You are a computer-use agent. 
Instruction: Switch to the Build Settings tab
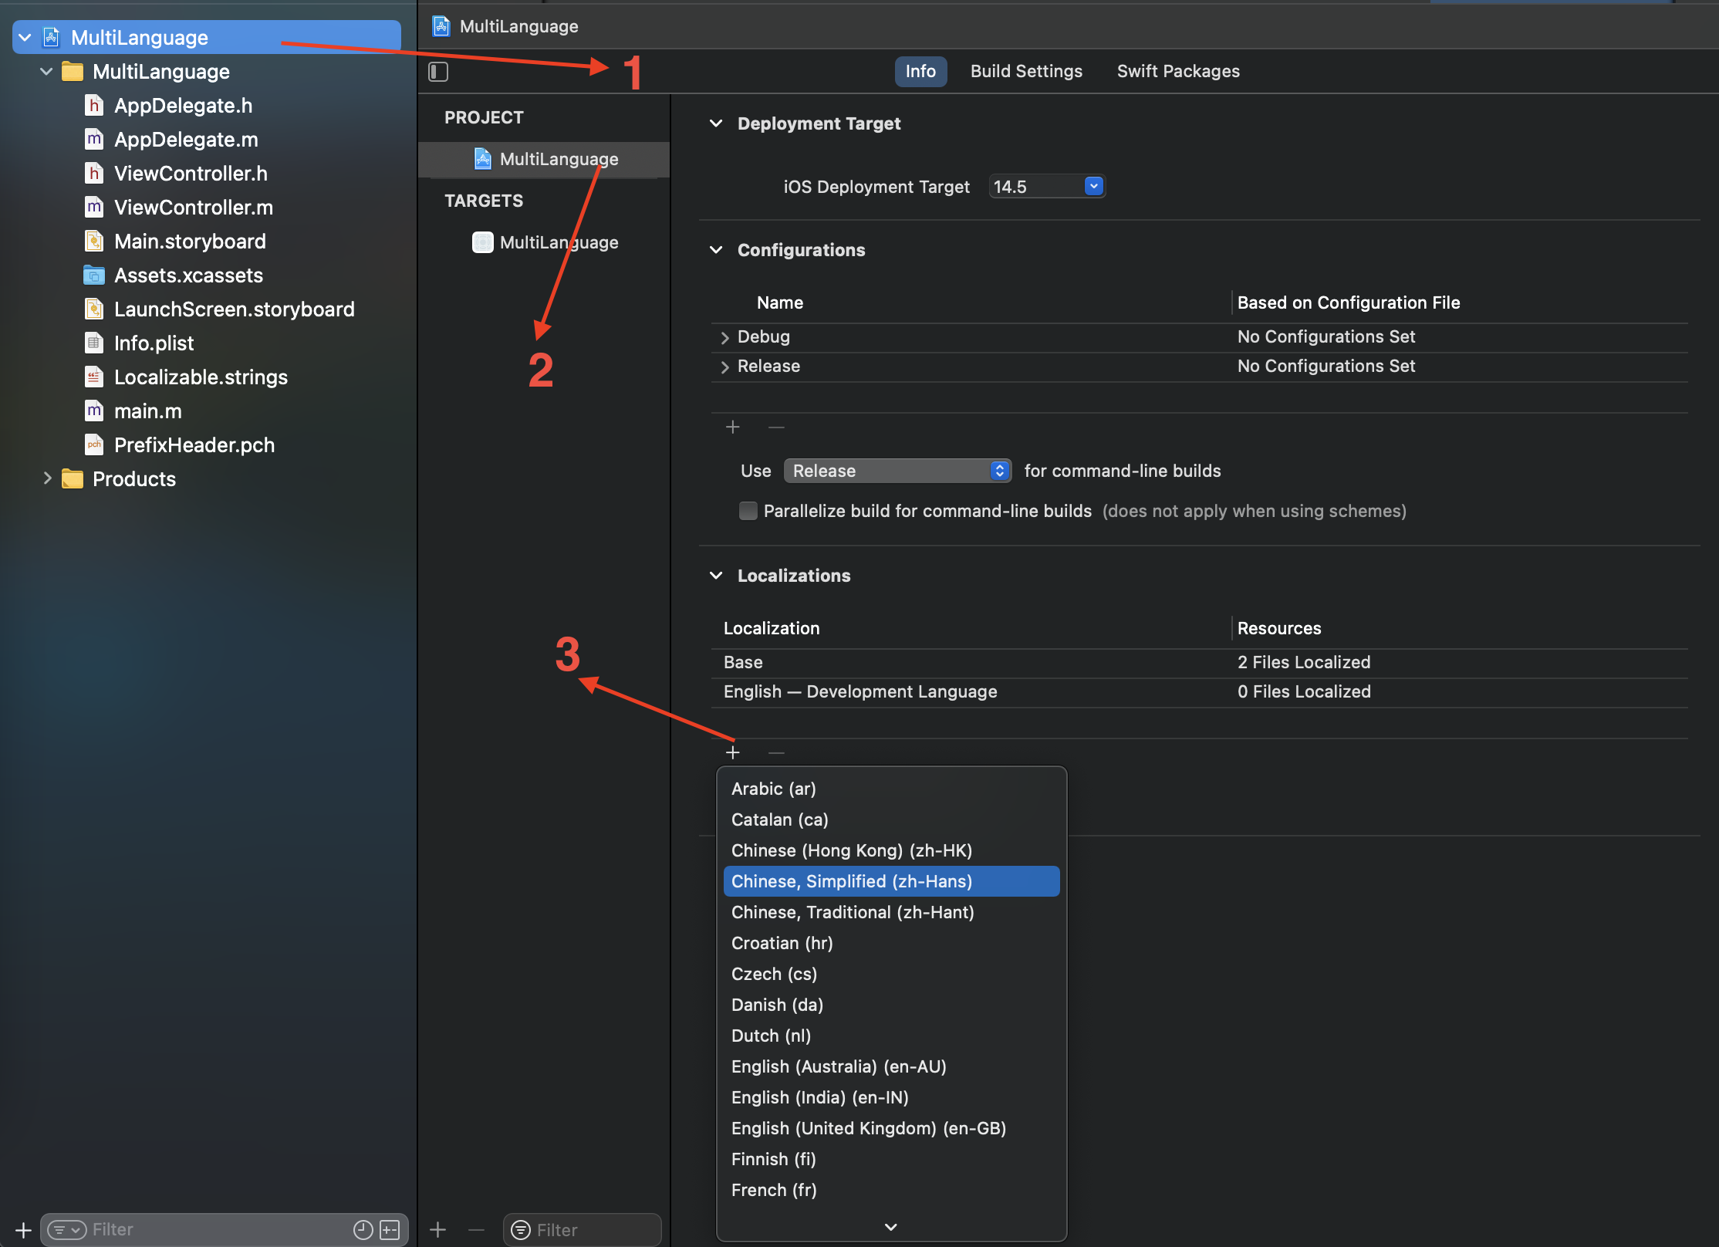coord(1026,72)
